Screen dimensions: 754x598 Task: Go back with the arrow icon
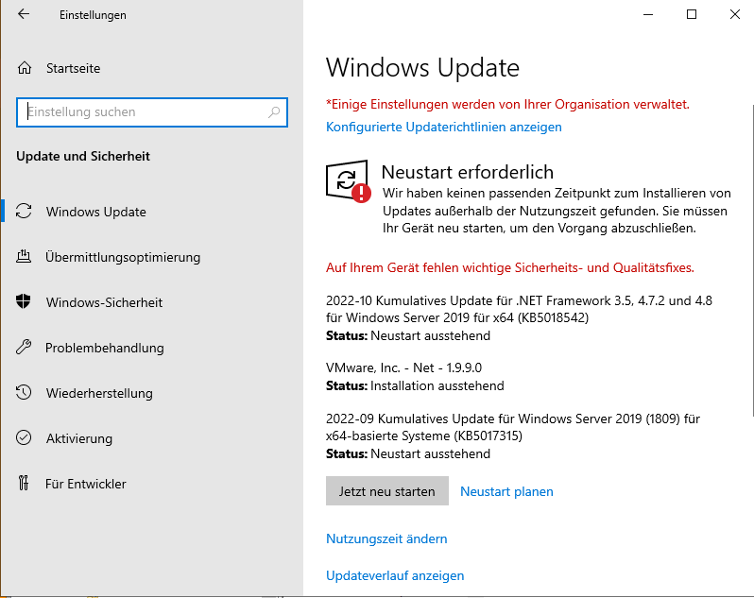(24, 14)
